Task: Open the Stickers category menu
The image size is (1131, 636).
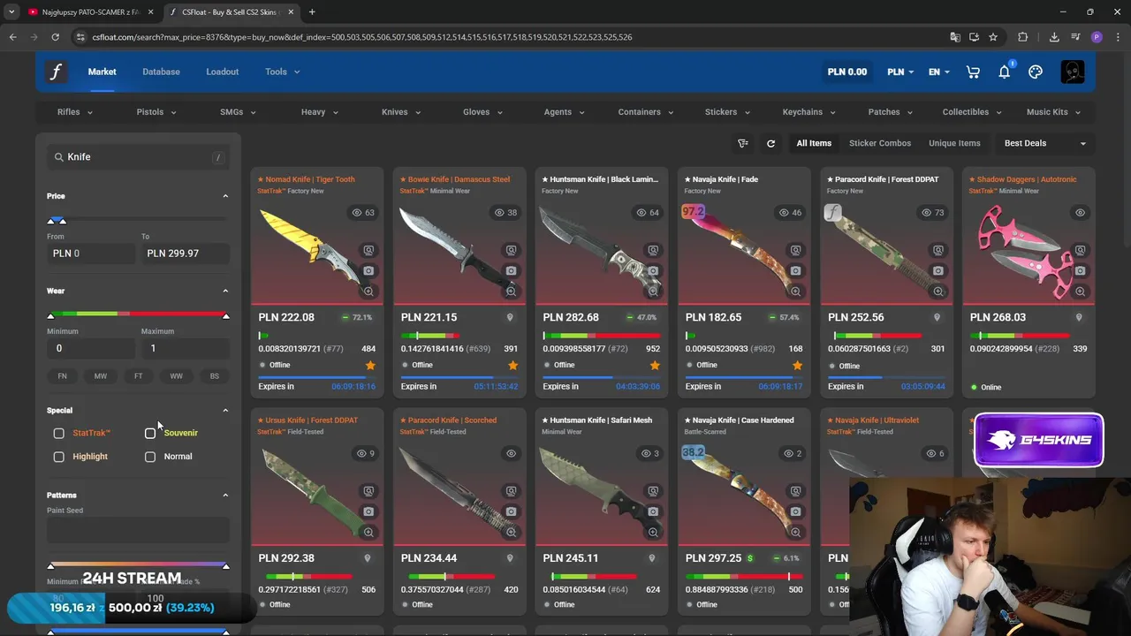Action: tap(727, 112)
